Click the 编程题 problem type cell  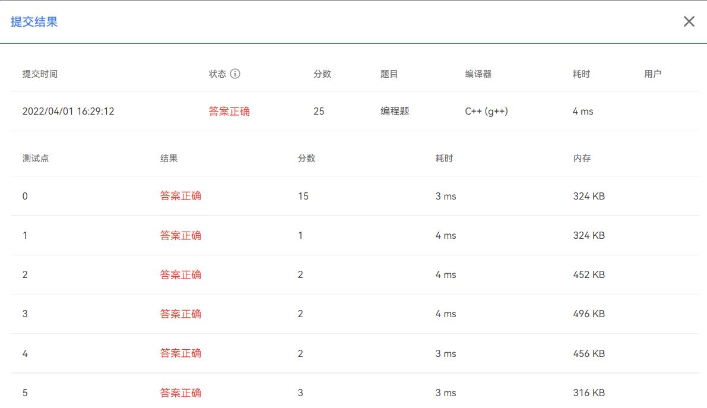(395, 112)
